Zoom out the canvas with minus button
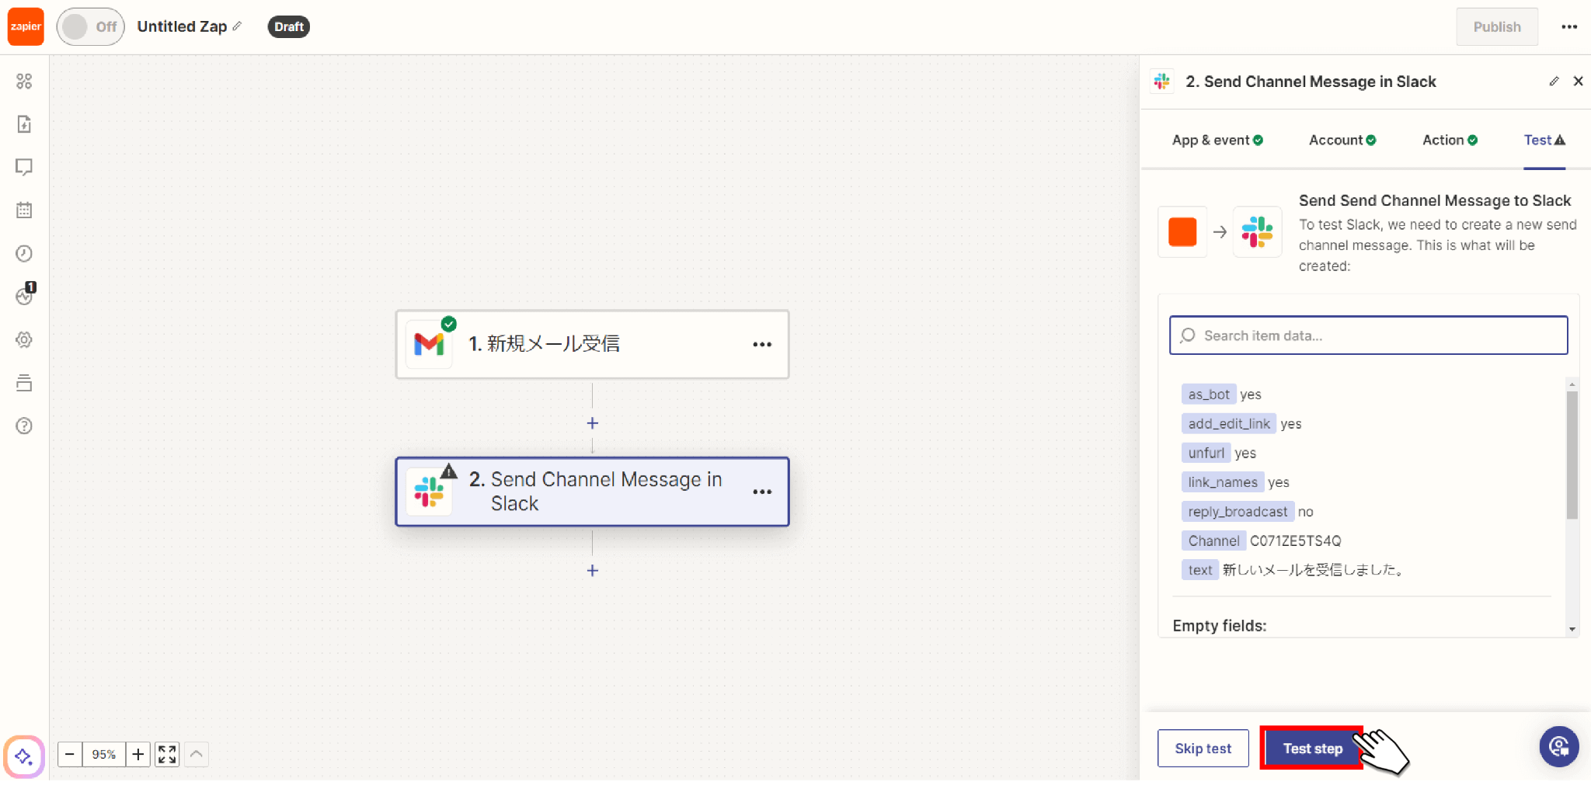Viewport: 1591px width, 789px height. [x=69, y=754]
